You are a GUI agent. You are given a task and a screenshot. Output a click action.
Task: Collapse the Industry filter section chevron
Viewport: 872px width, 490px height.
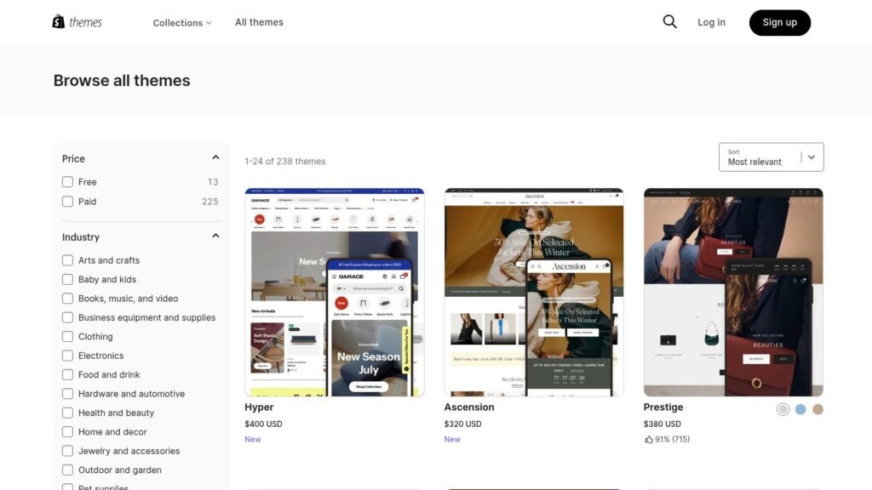pyautogui.click(x=216, y=235)
